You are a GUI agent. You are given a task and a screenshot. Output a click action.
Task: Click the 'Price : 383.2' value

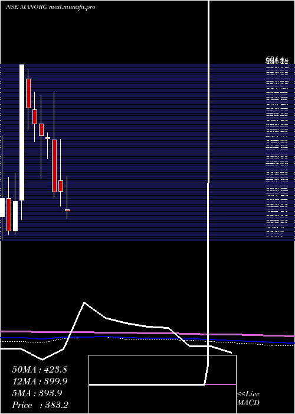click(40, 405)
